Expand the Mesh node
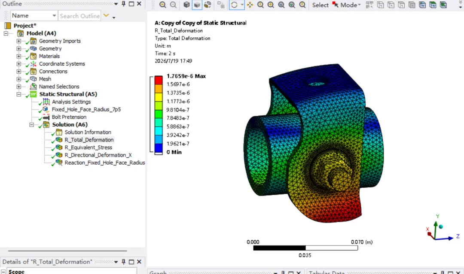 pos(18,79)
